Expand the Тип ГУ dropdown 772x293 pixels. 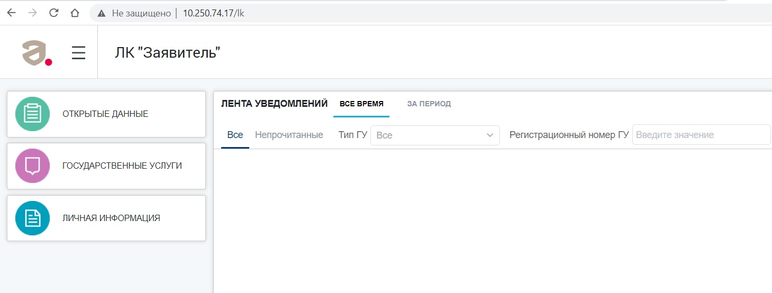coord(435,135)
